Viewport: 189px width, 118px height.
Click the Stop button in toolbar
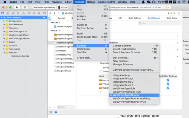[25, 7]
